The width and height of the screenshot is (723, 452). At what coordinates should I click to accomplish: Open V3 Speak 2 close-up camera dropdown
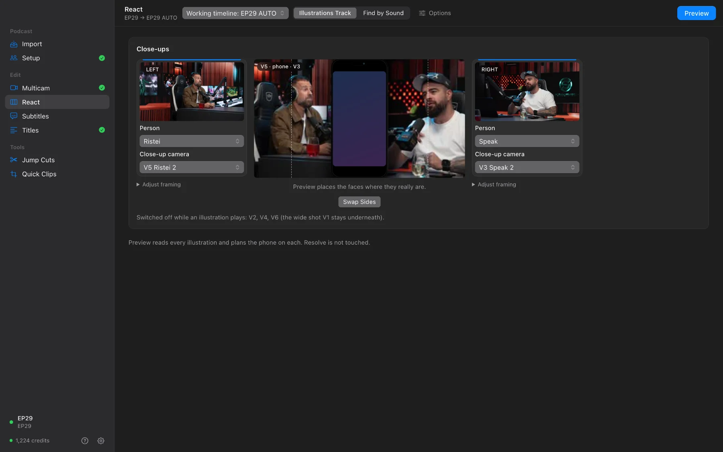527,168
